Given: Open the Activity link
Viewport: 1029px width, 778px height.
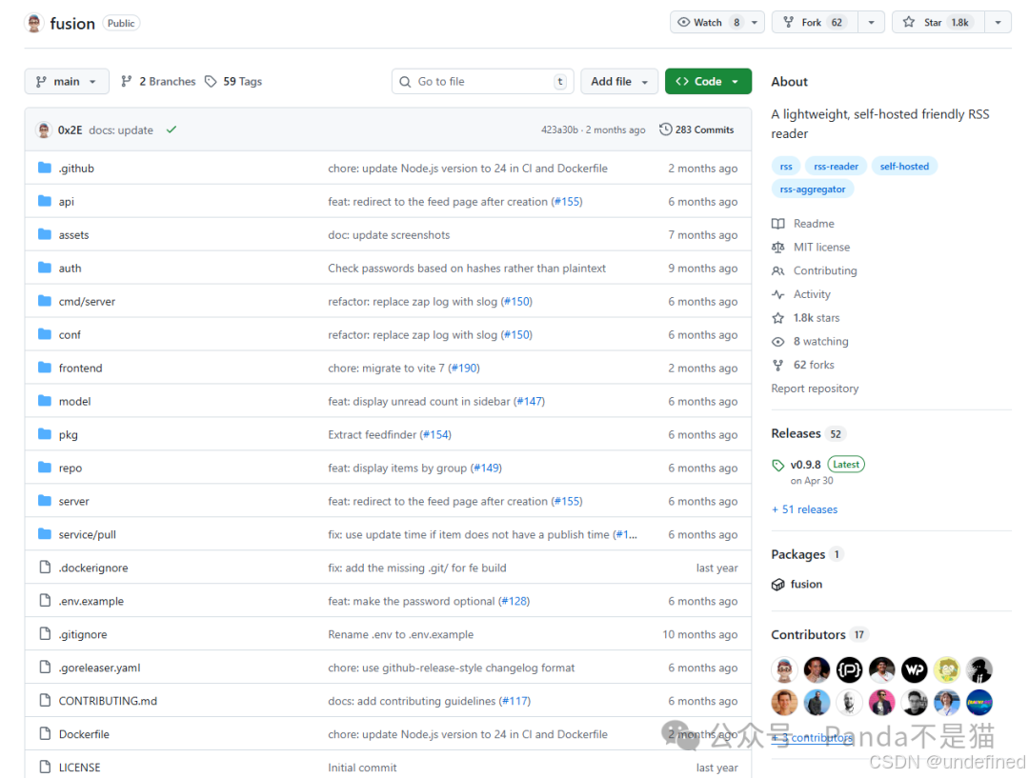Looking at the screenshot, I should tap(802, 294).
